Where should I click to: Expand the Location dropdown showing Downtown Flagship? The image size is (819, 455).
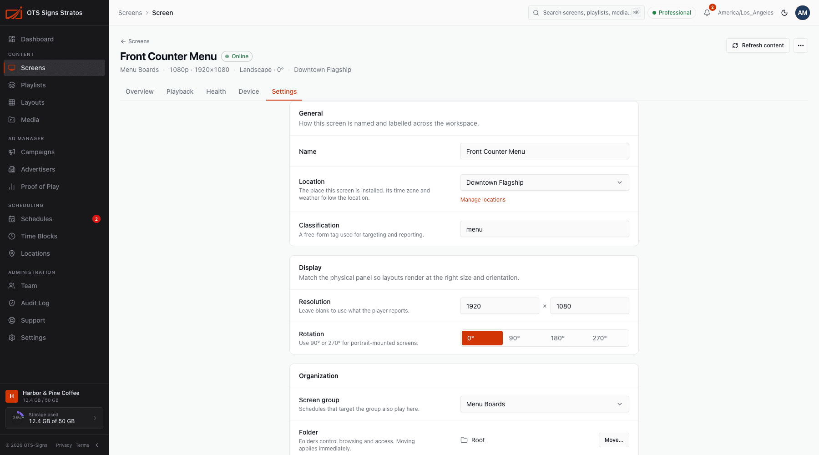[545, 182]
